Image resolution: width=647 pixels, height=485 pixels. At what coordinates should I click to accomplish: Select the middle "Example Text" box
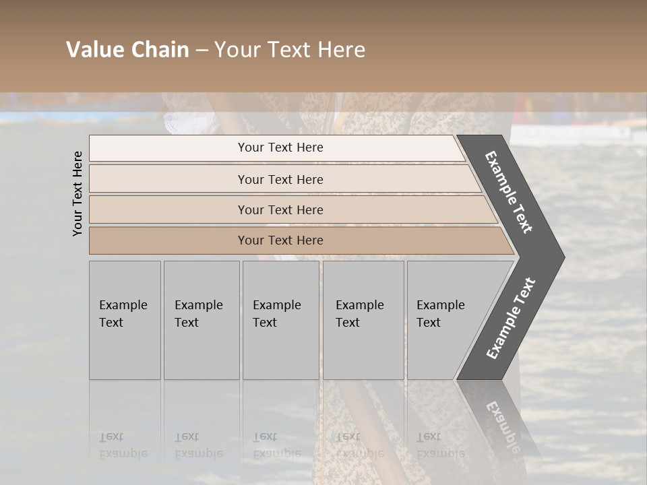(280, 320)
